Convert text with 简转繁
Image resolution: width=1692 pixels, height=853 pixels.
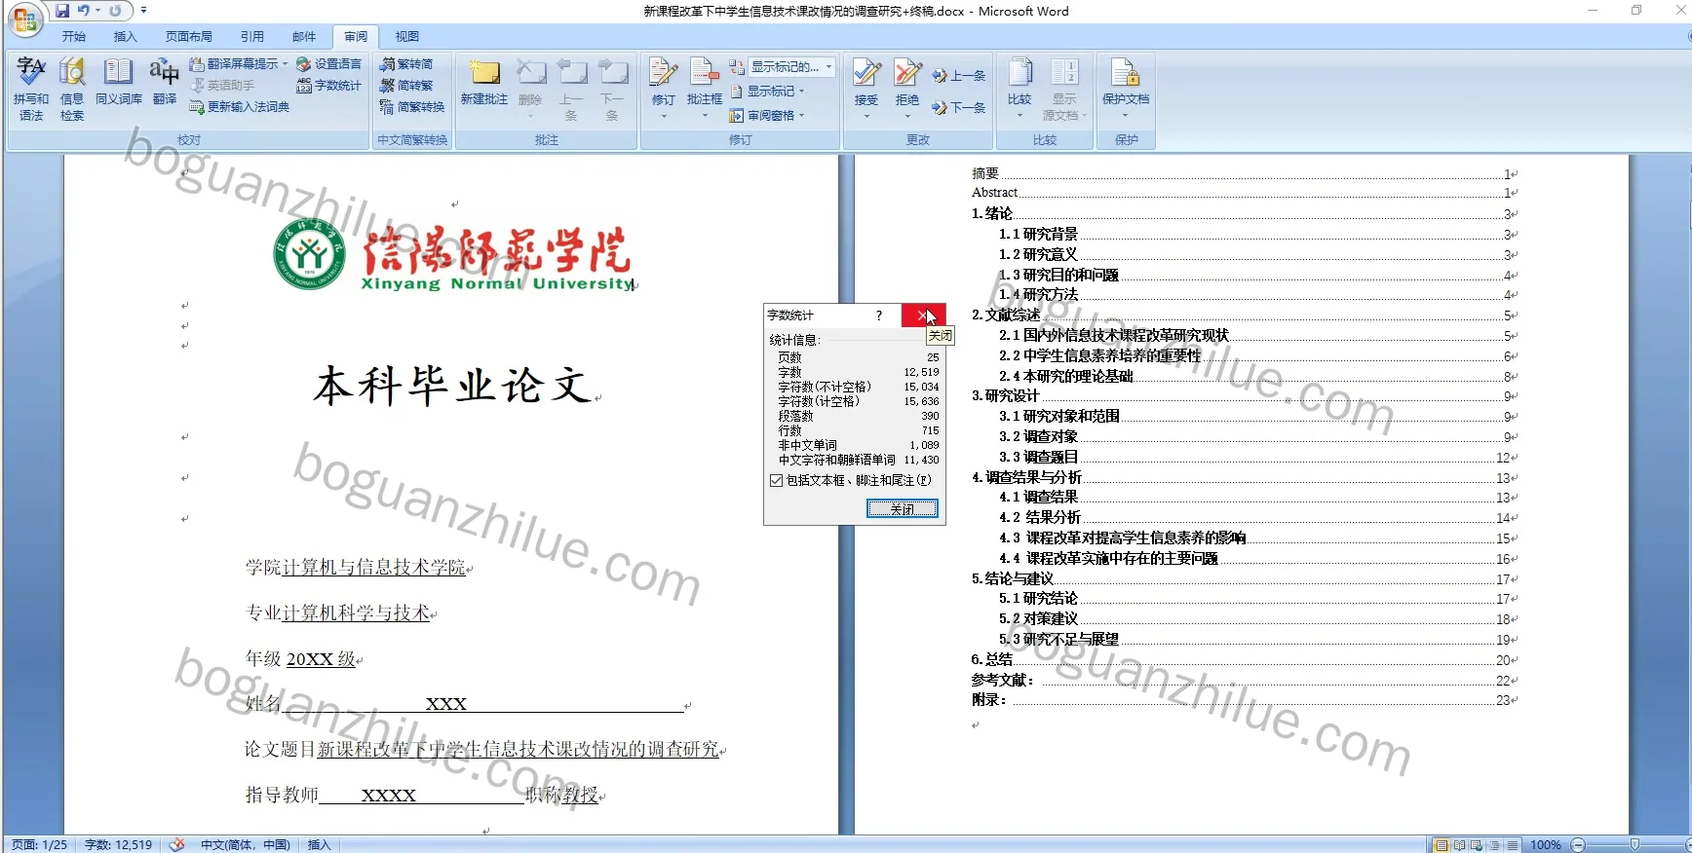point(407,86)
